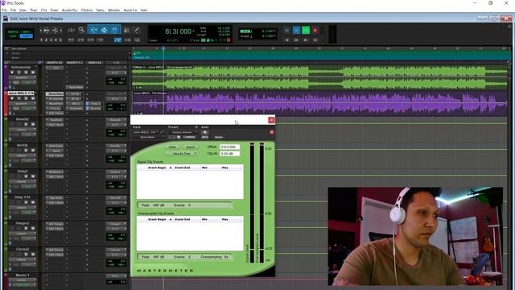Click the Clip At value field
This screenshot has height=290, width=515.
(229, 154)
